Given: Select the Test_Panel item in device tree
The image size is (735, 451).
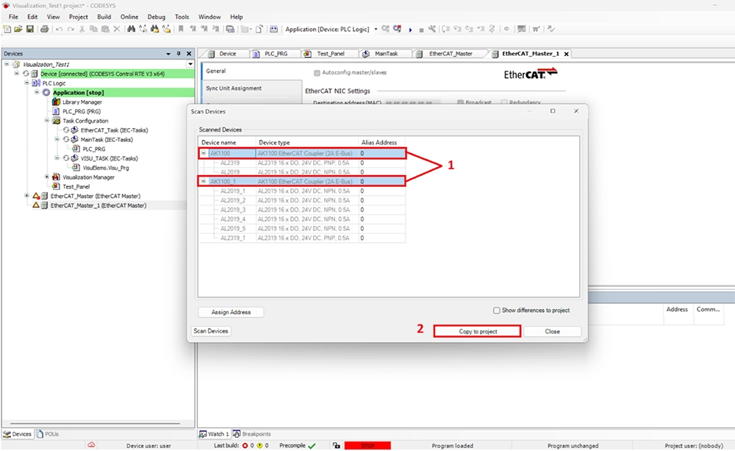Looking at the screenshot, I should [x=76, y=186].
